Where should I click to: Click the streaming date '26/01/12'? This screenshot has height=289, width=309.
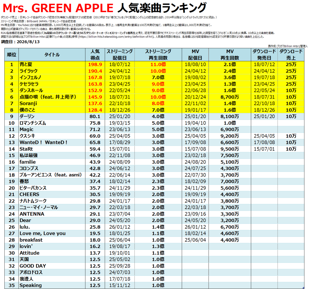click(x=120, y=227)
